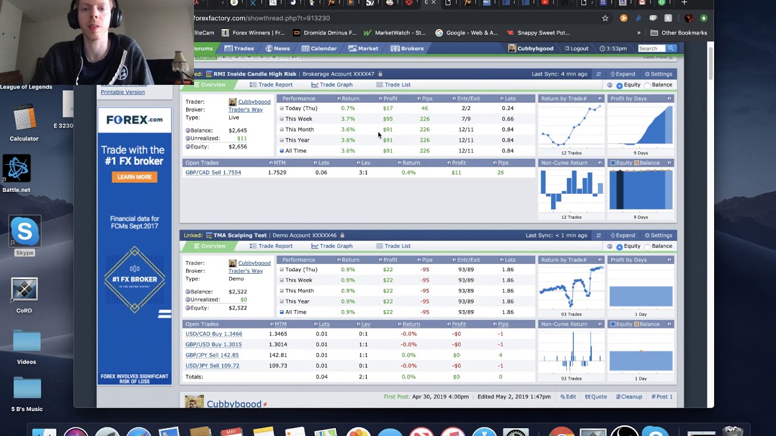776x436 pixels.
Task: Open Settings for RMI Inside Candle High Risk
Action: coord(658,74)
